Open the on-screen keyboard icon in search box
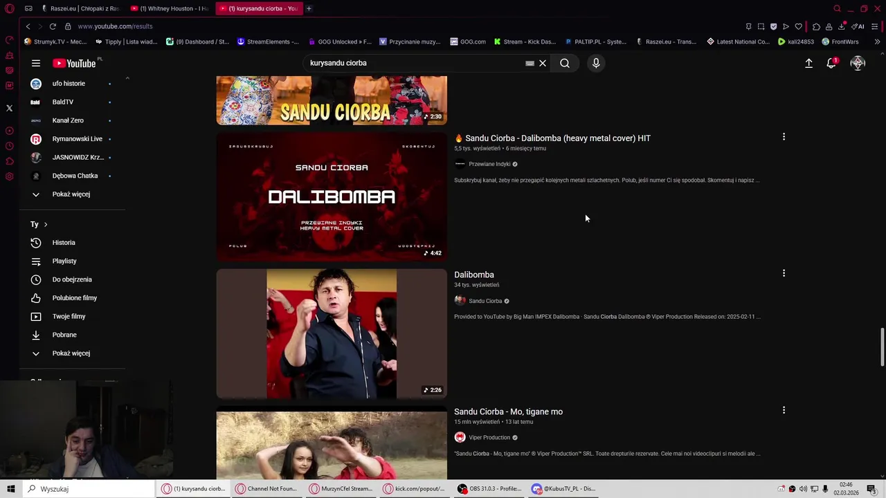The width and height of the screenshot is (886, 498). [530, 63]
